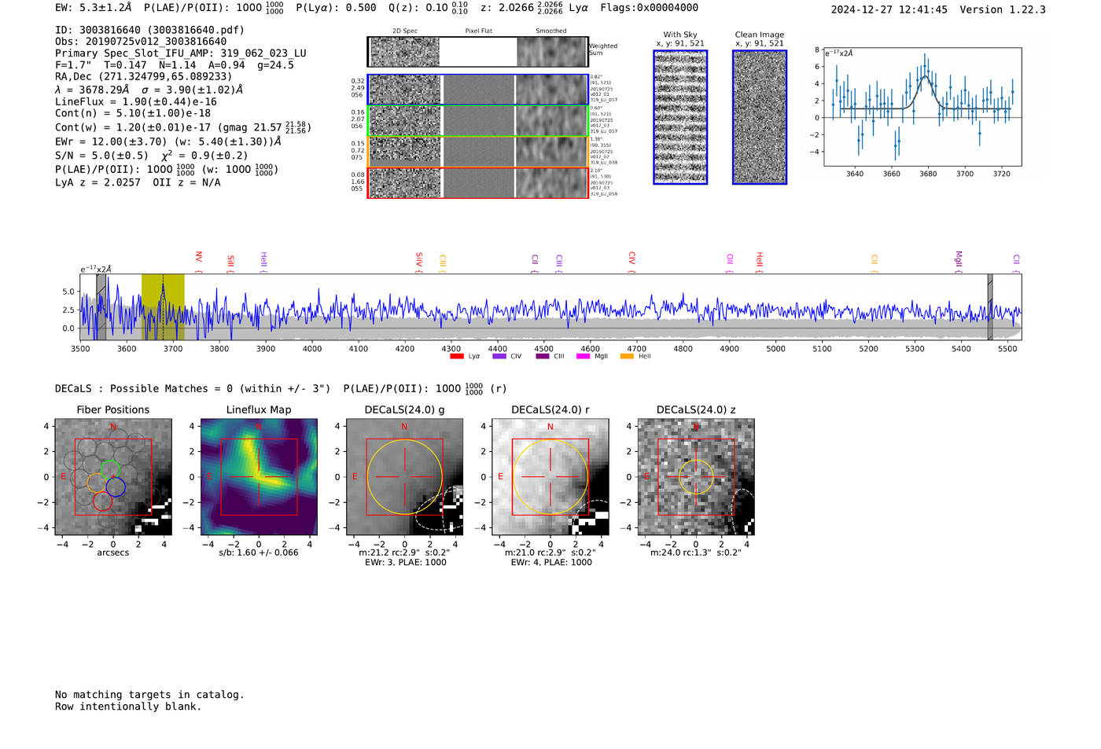Click the yellow highlighted line region near 3680 Å
This screenshot has width=1101, height=749.
(x=163, y=307)
